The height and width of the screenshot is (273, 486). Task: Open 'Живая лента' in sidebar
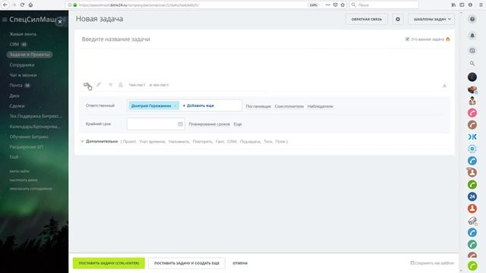23,34
